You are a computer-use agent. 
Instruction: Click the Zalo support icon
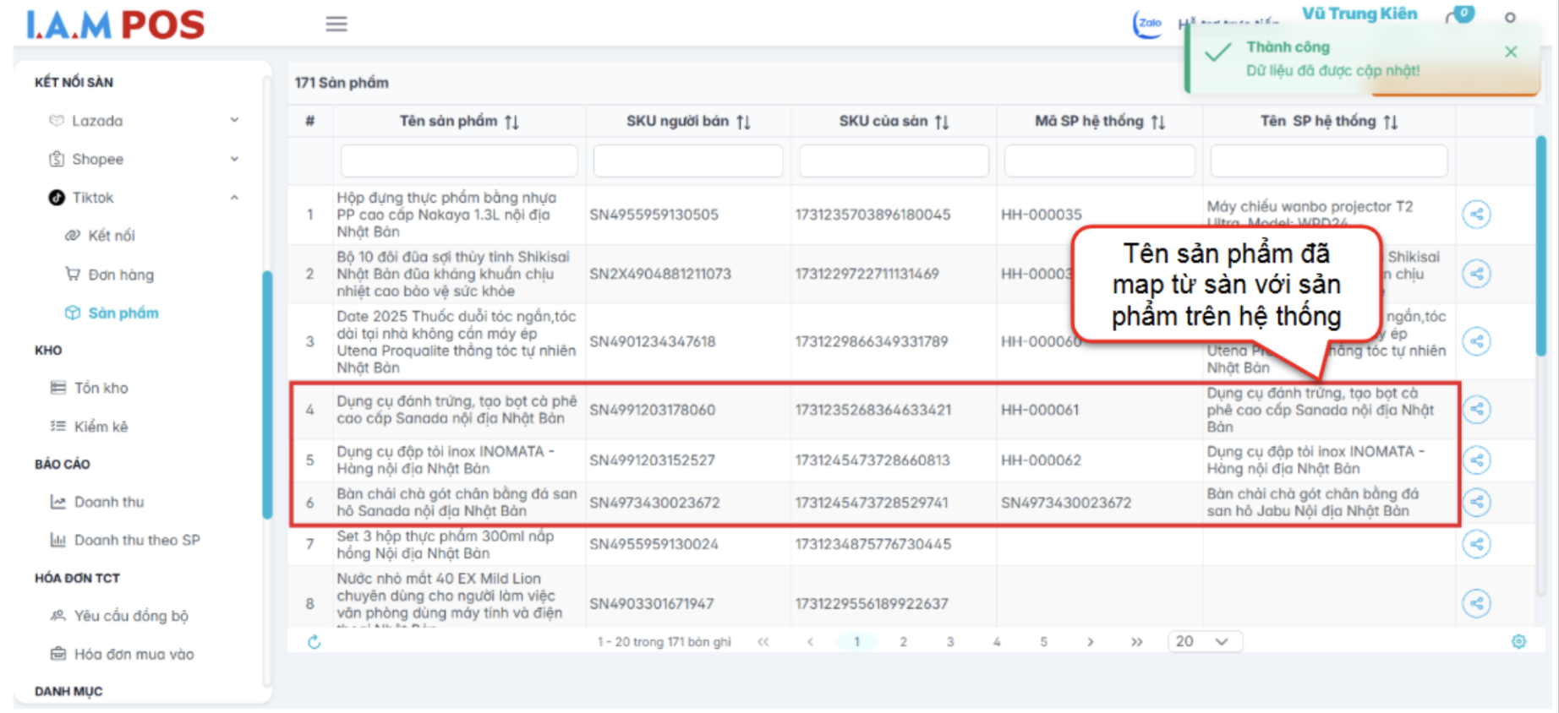tap(1148, 24)
